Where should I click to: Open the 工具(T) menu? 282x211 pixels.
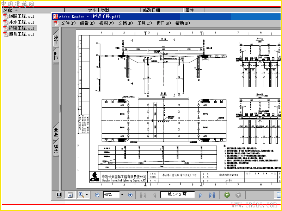point(145,23)
